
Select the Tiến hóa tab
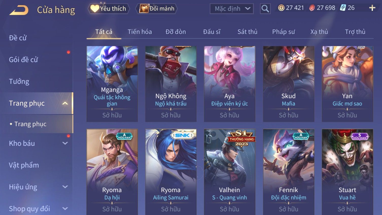tap(140, 32)
